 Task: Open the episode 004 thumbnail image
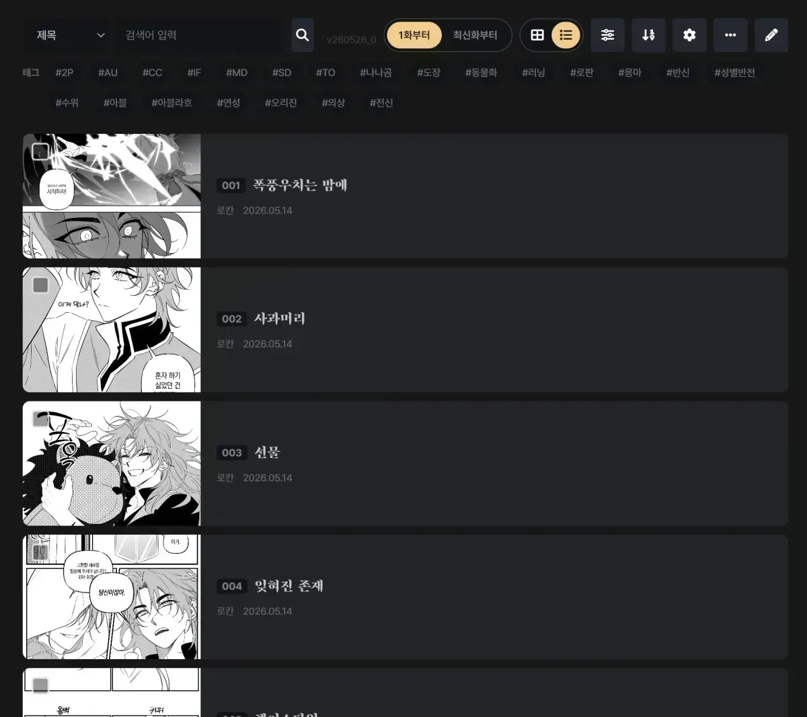(x=112, y=597)
